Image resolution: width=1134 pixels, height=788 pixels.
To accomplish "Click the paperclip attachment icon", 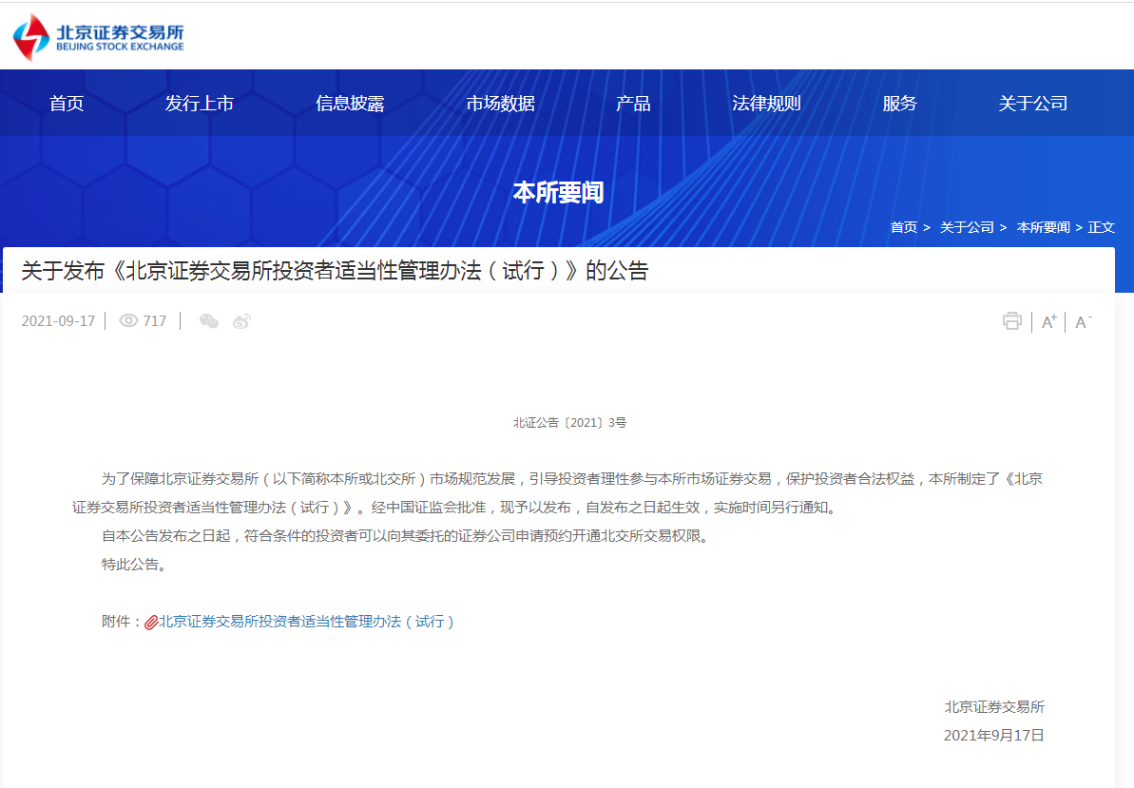I will click(151, 622).
